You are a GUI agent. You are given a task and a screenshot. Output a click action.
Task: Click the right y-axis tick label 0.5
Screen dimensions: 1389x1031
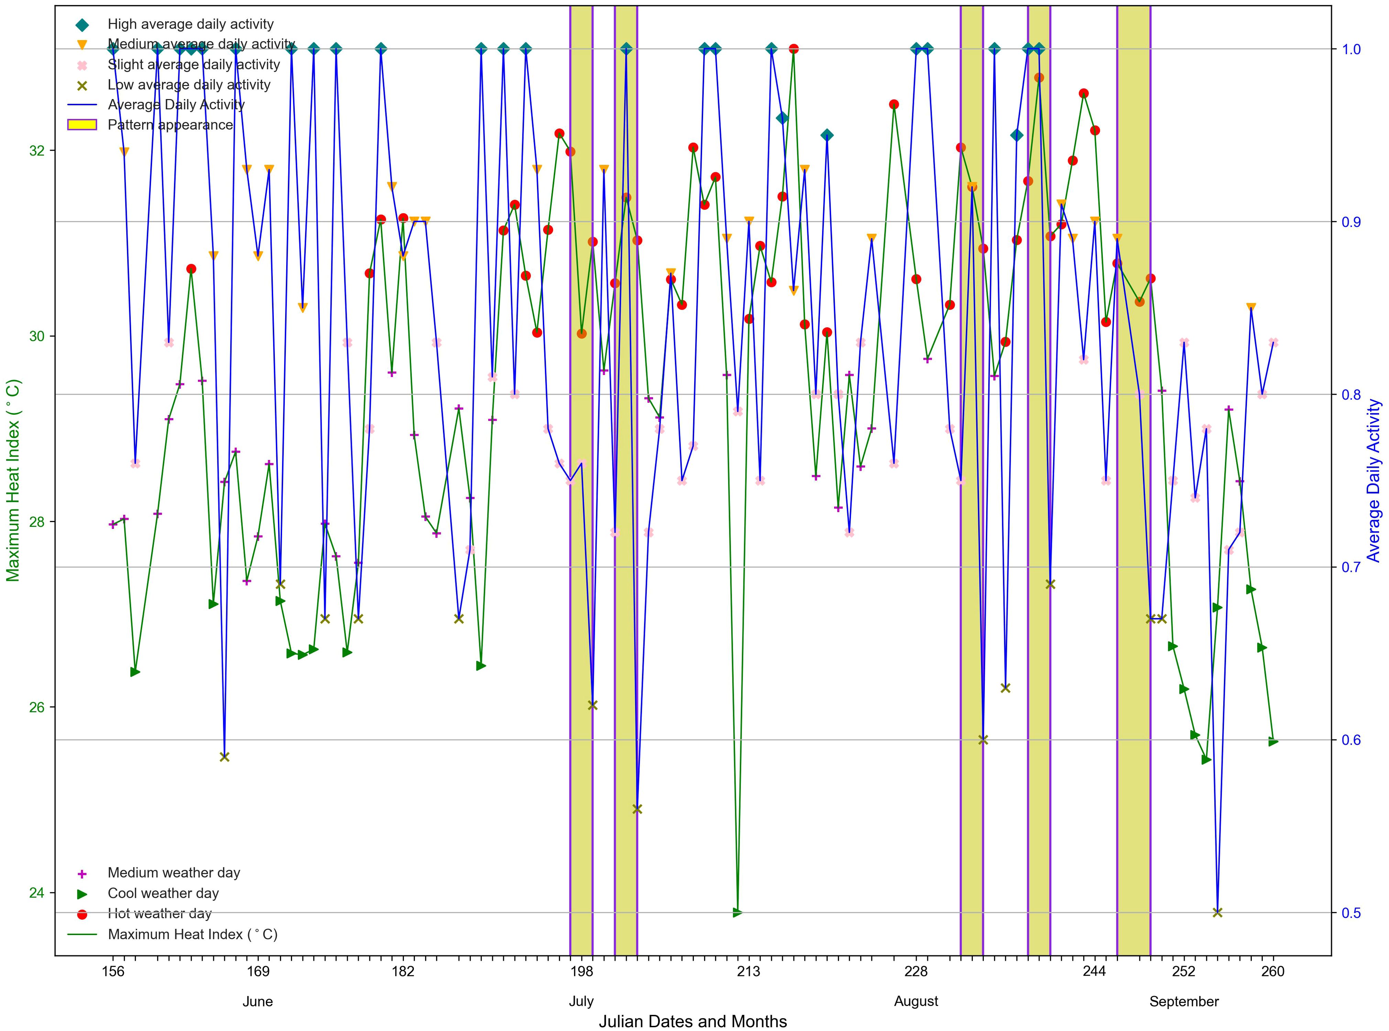tap(1352, 913)
